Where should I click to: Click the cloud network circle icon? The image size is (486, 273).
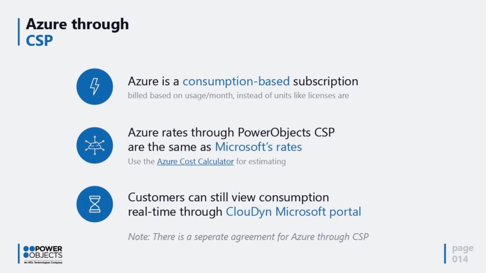tap(94, 145)
